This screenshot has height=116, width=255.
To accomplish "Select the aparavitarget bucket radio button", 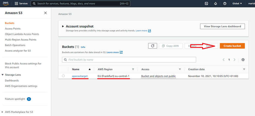I will tap(63, 76).
